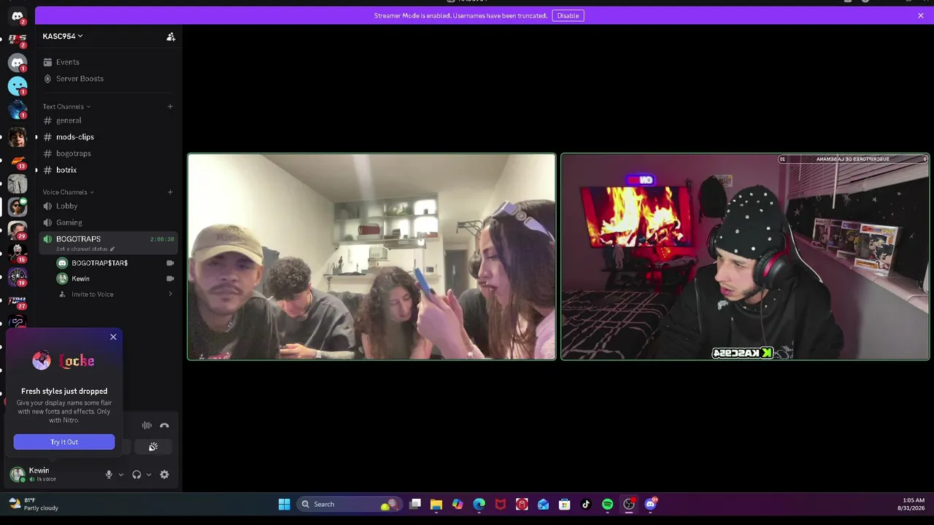Expand Invite to Voice chevron
Image resolution: width=934 pixels, height=525 pixels.
(170, 295)
